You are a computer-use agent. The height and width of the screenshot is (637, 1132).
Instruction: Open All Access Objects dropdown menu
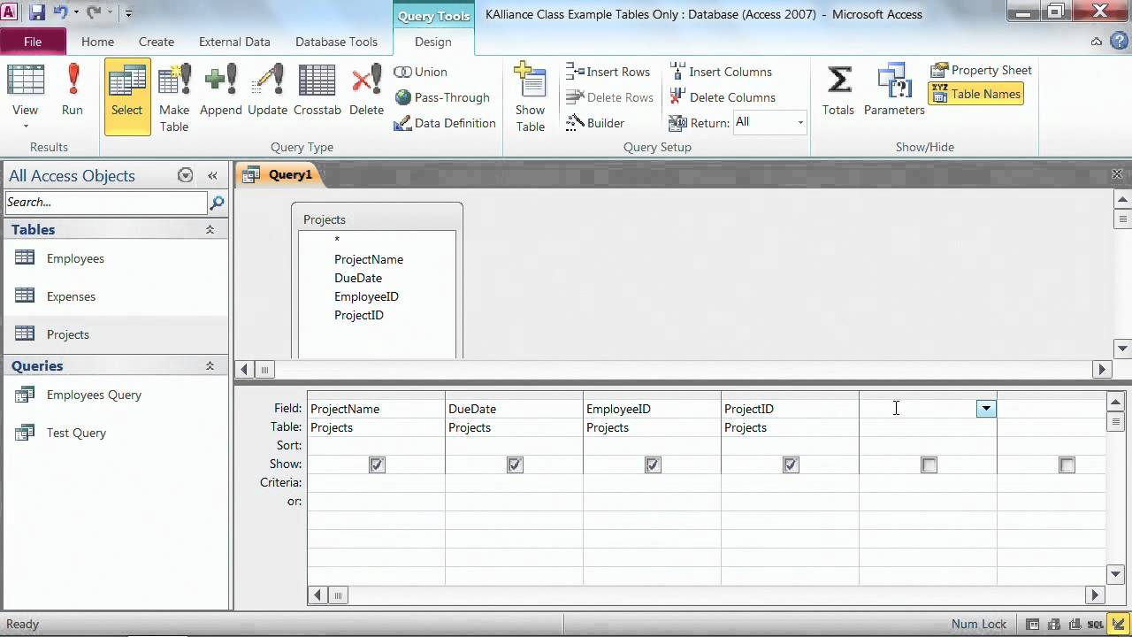(x=185, y=175)
